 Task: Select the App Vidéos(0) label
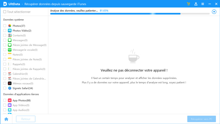click(x=21, y=105)
